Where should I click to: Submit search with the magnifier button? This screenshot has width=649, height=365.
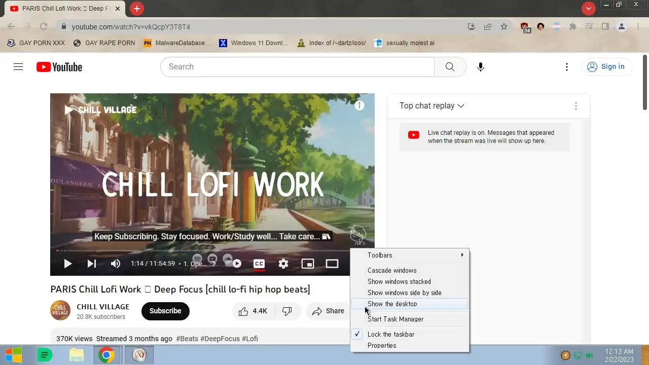[x=450, y=67]
